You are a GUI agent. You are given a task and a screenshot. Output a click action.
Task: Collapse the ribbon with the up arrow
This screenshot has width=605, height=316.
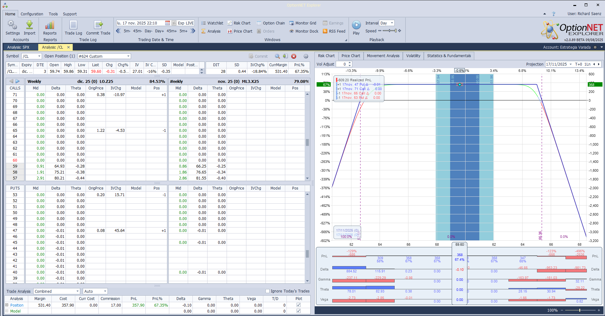click(x=544, y=14)
